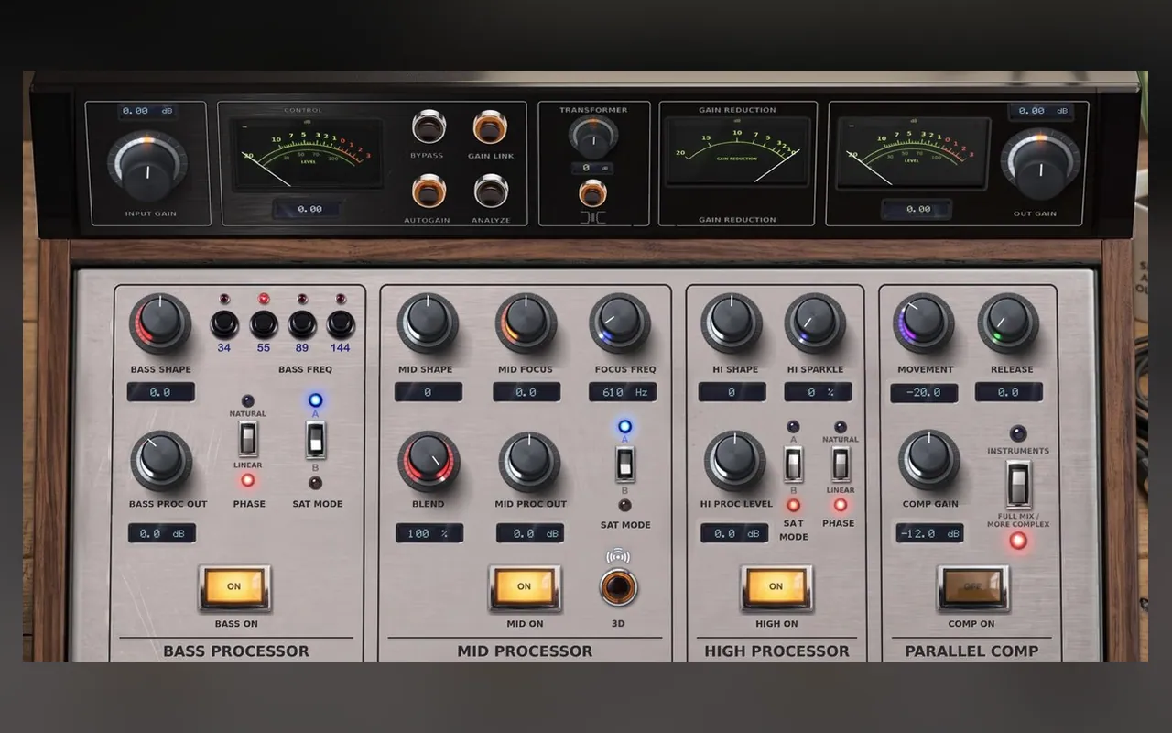
Task: Click the Bass Shape knob
Action: [160, 323]
